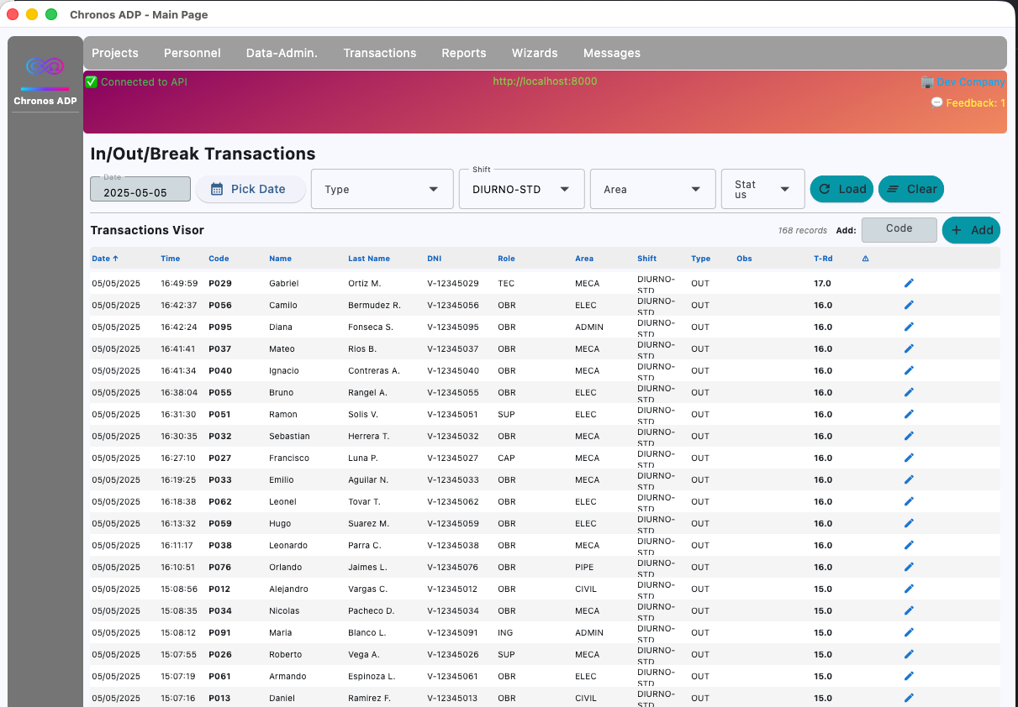
Task: Click pencil icon for Camilo Bermudez row
Action: [x=909, y=306]
